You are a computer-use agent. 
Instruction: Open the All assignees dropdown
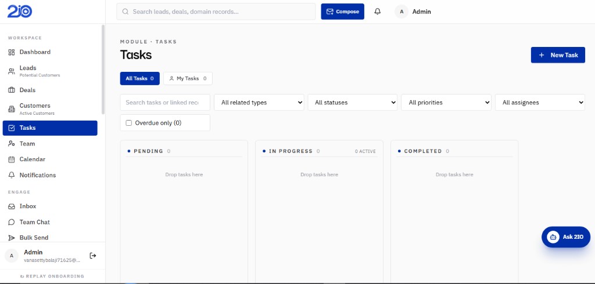tap(540, 102)
